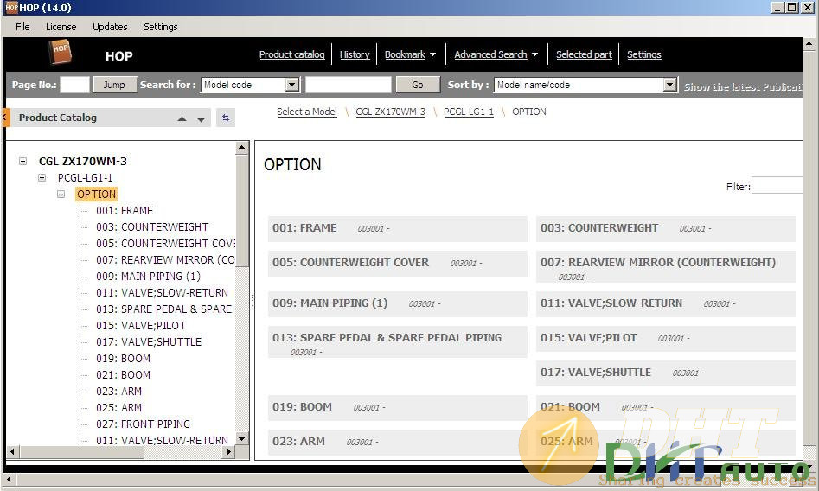Screen dimensions: 819x491
Task: Click tree panel horizontal scroll right arrow
Action: [x=228, y=451]
